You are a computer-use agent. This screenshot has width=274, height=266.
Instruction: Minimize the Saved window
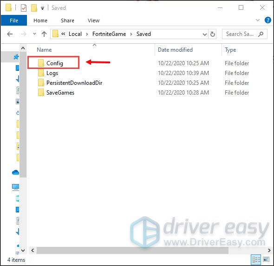pyautogui.click(x=220, y=8)
